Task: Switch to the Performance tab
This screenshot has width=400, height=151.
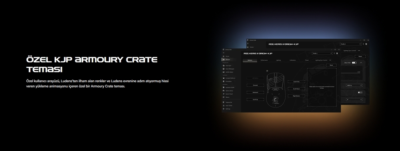Action: point(264,60)
